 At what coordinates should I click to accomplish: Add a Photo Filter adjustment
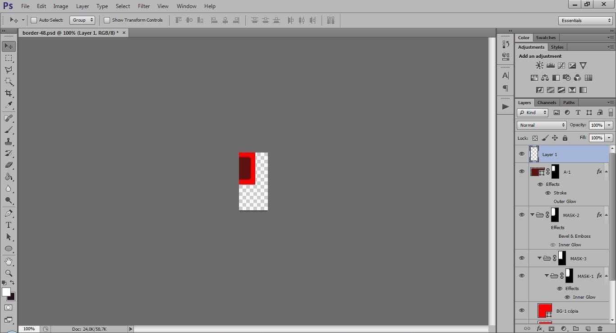(567, 78)
